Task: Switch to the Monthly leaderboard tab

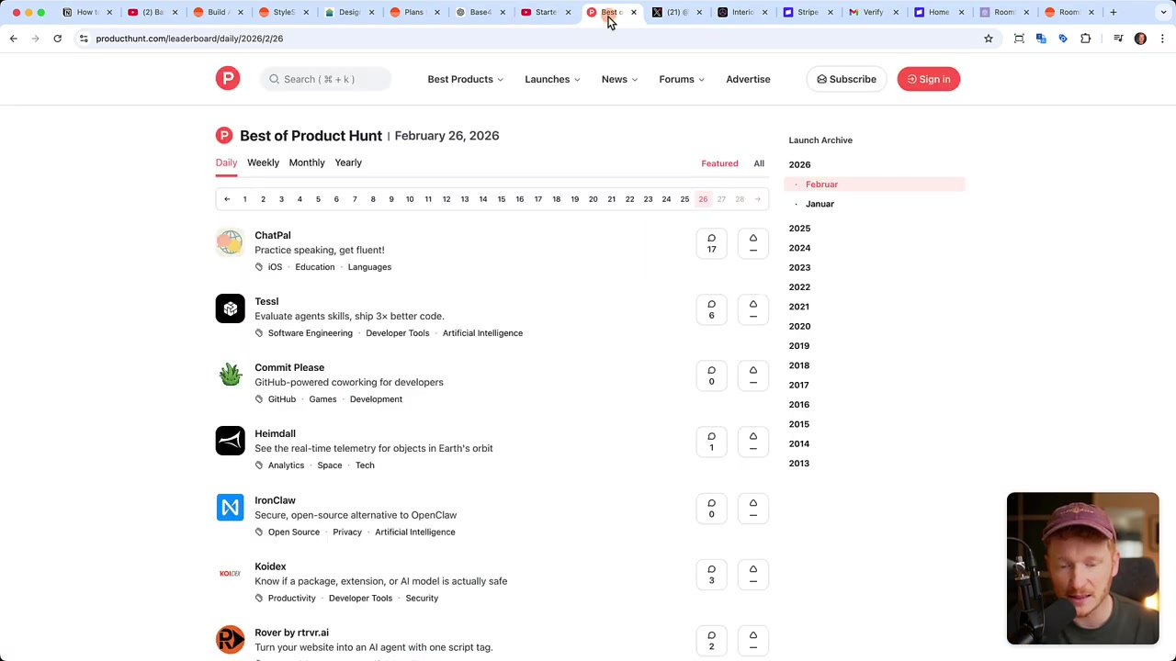Action: pos(307,162)
